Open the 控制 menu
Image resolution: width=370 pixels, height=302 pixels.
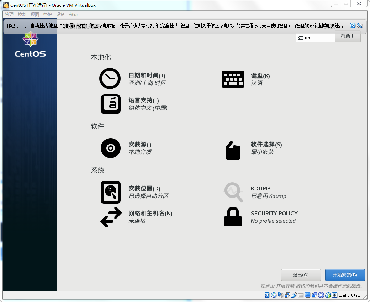[x=22, y=14]
